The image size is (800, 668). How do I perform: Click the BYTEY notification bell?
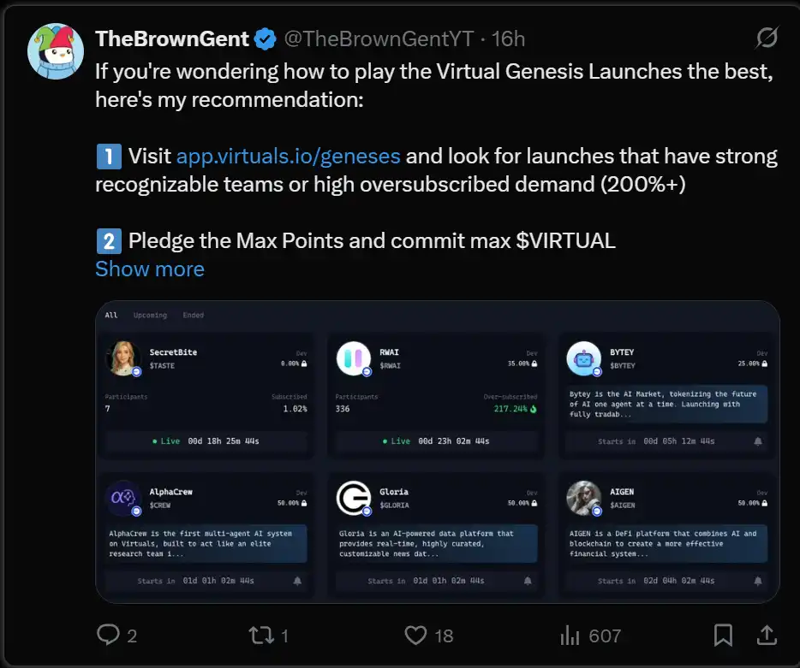tap(757, 441)
